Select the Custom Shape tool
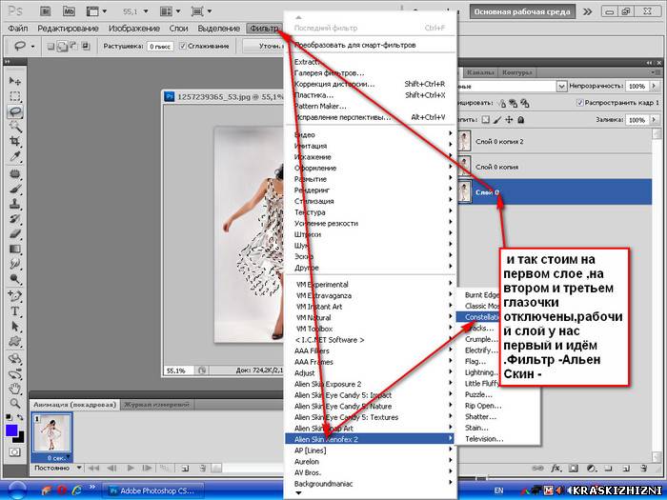Image resolution: width=667 pixels, height=500 pixels. tap(15, 341)
